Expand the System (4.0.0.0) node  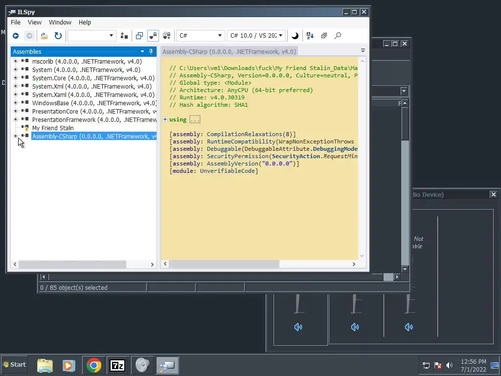pos(15,69)
